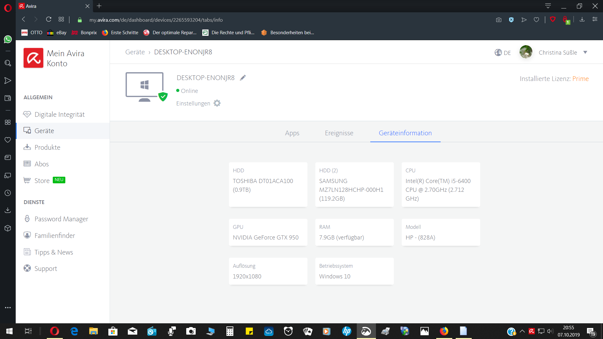Open Einstellungen gear icon
The height and width of the screenshot is (339, 603).
(x=217, y=103)
